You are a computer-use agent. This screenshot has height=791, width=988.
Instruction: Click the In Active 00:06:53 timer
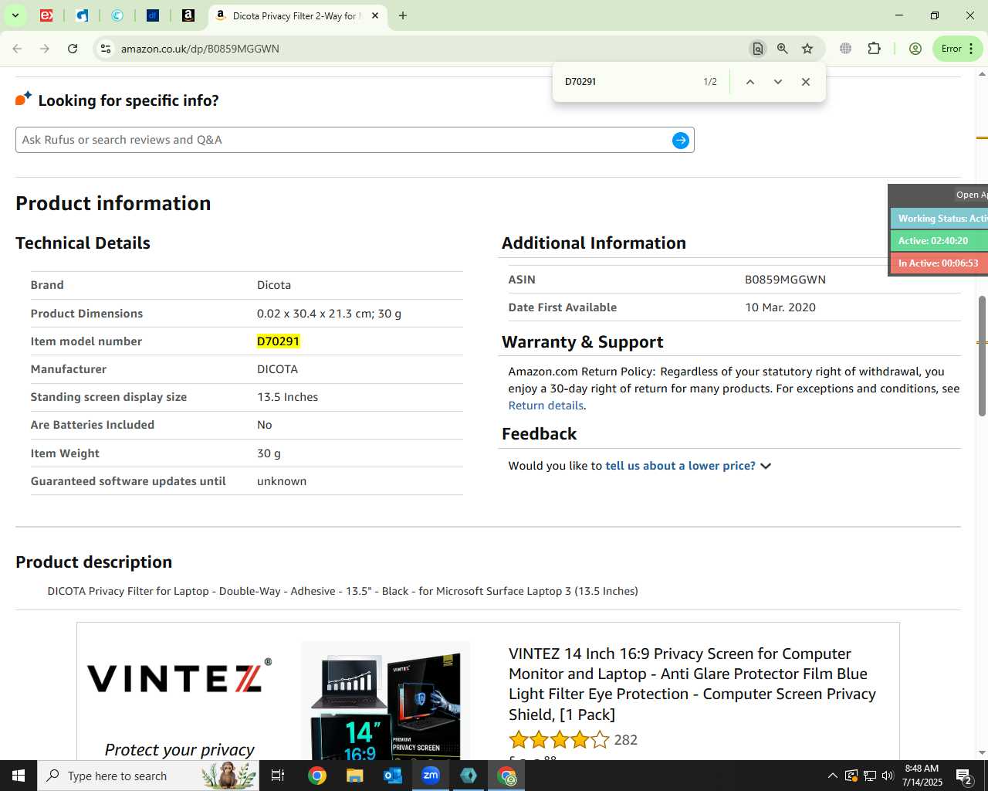[x=939, y=263]
